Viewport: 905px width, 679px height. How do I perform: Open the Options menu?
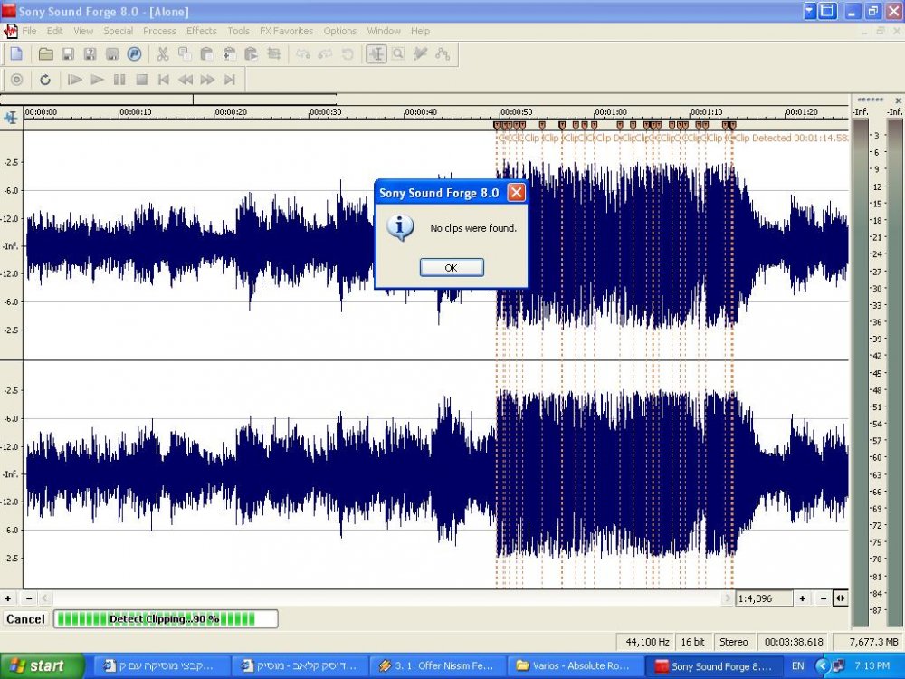click(340, 31)
